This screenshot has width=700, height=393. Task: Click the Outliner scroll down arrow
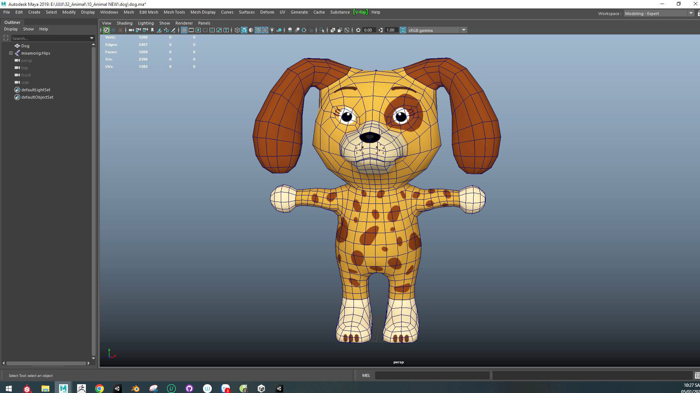(x=93, y=358)
